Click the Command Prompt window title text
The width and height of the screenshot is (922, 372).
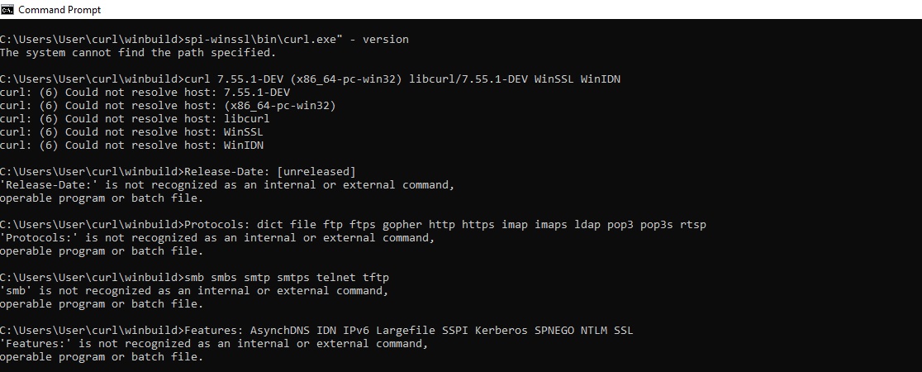(x=59, y=10)
